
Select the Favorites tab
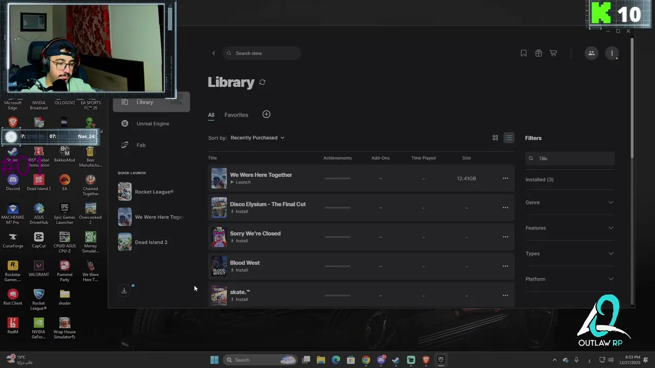click(x=236, y=115)
